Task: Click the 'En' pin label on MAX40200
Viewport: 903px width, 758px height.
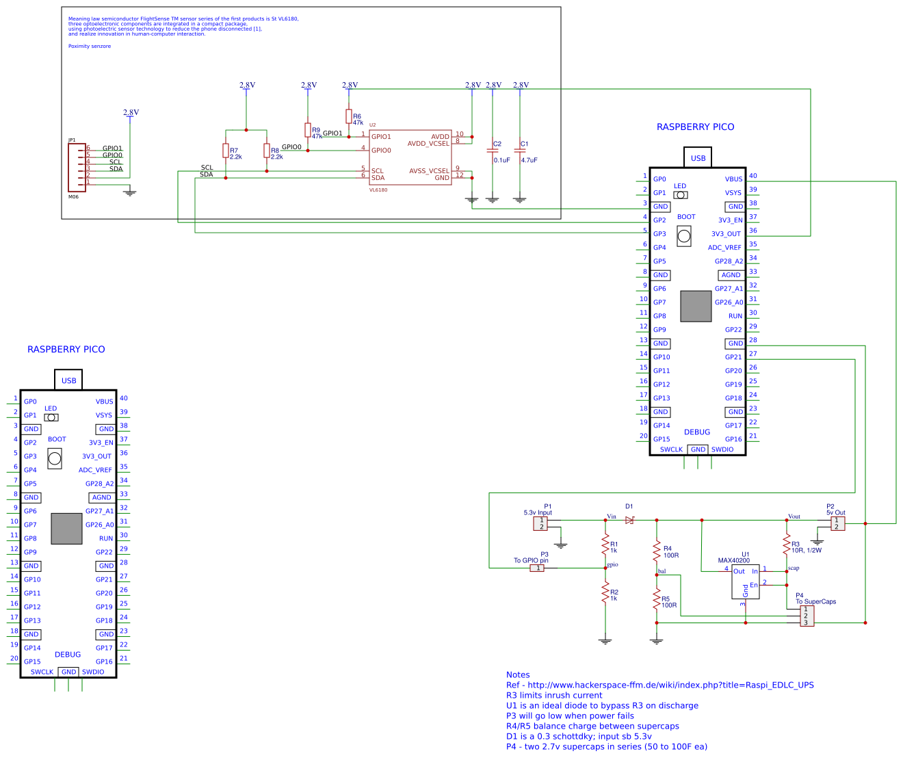Action: point(754,585)
